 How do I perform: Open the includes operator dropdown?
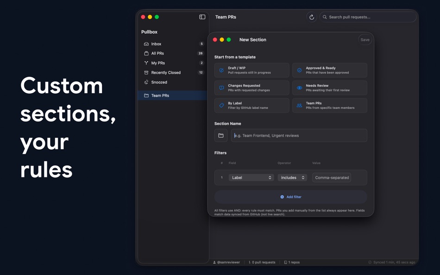[292, 177]
